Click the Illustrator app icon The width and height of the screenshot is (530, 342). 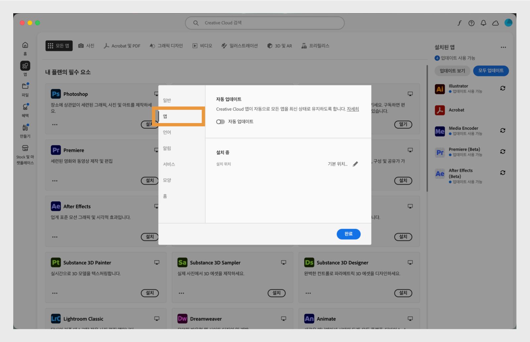[440, 89]
